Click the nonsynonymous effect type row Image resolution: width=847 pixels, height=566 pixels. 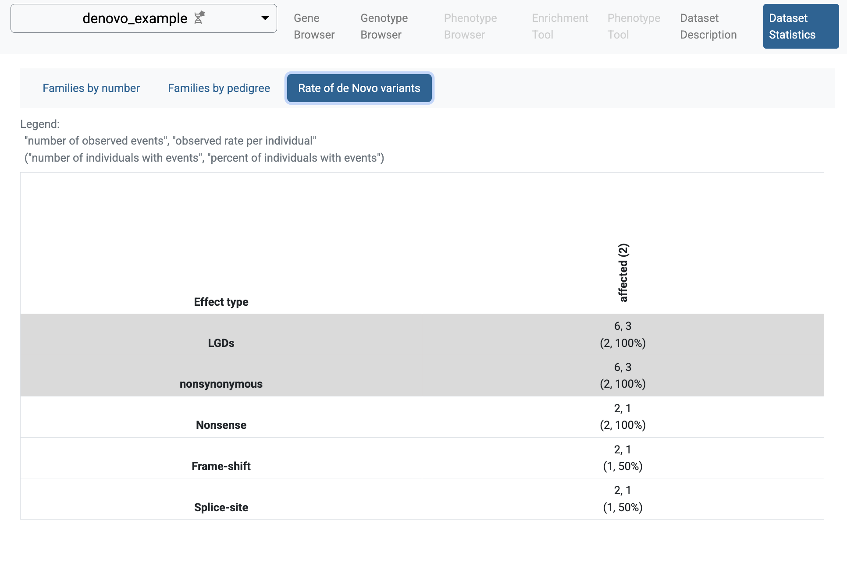[221, 384]
